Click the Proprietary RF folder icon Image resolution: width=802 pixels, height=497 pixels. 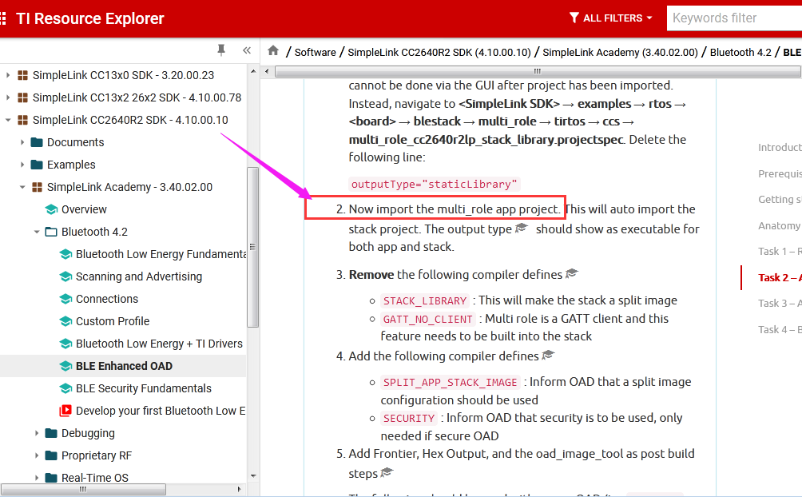(x=51, y=455)
